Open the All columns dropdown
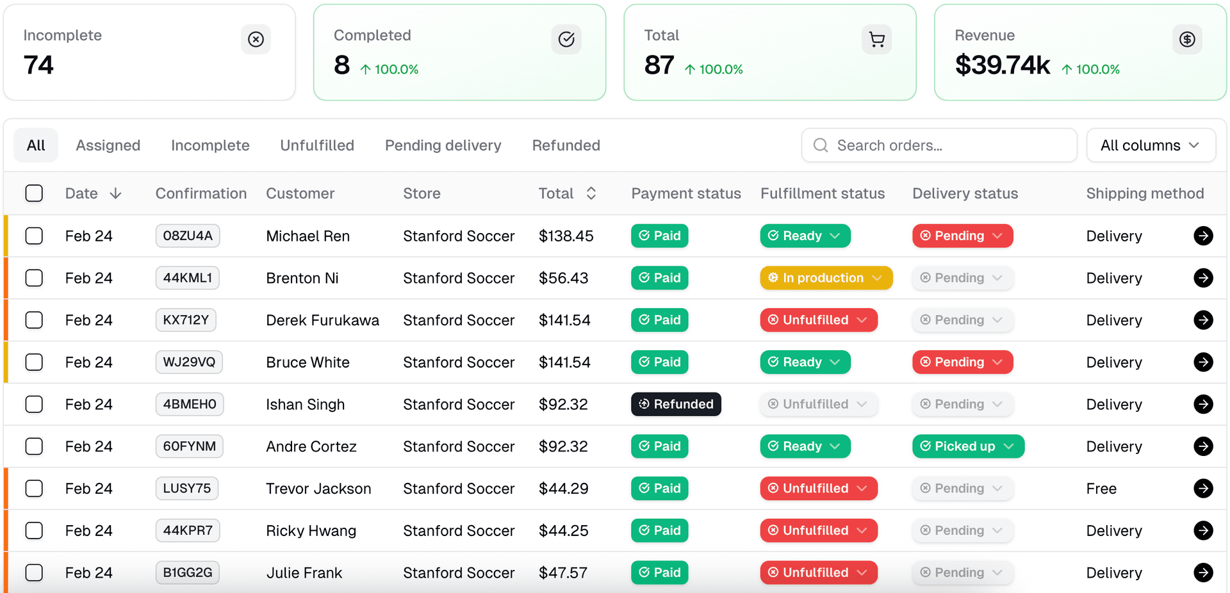 [1151, 145]
